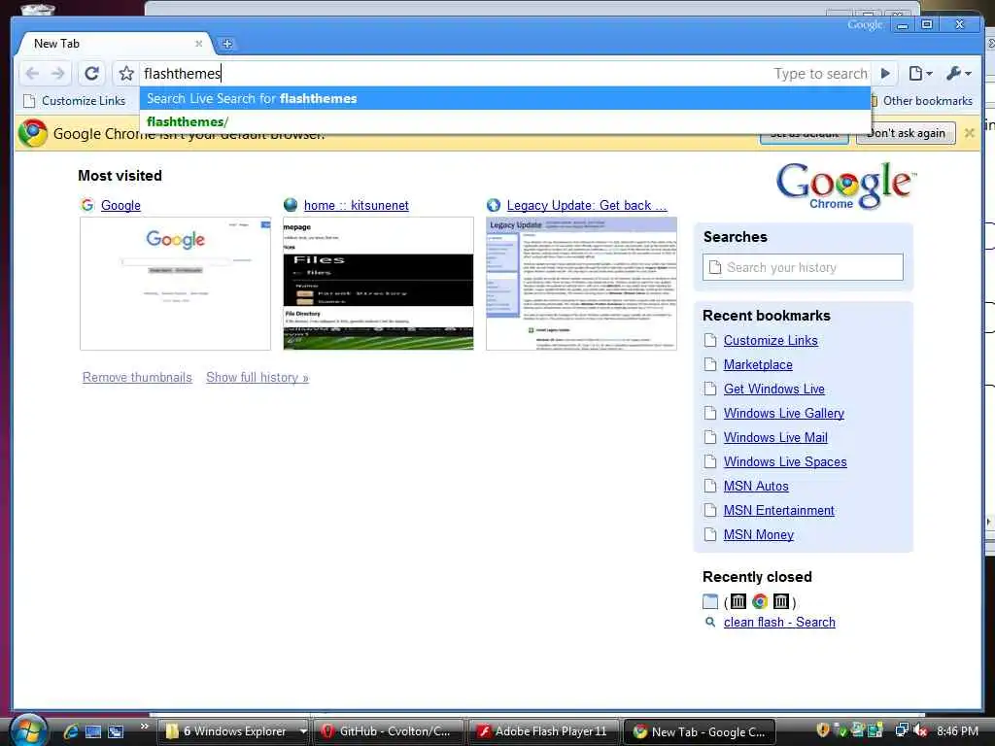This screenshot has width=995, height=746.
Task: Restore the recently closed window icon
Action: [x=710, y=601]
